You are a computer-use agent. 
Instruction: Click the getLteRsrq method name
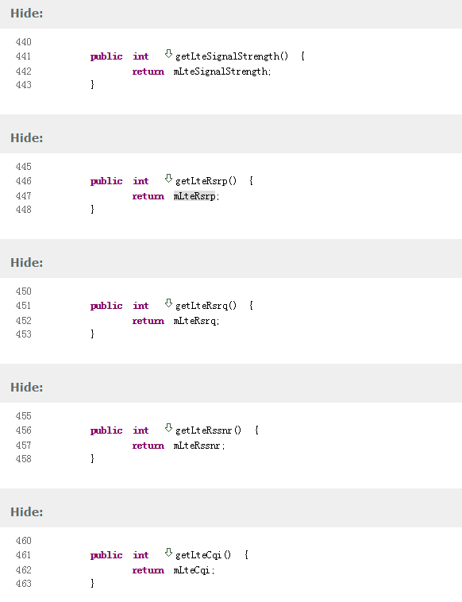206,306
